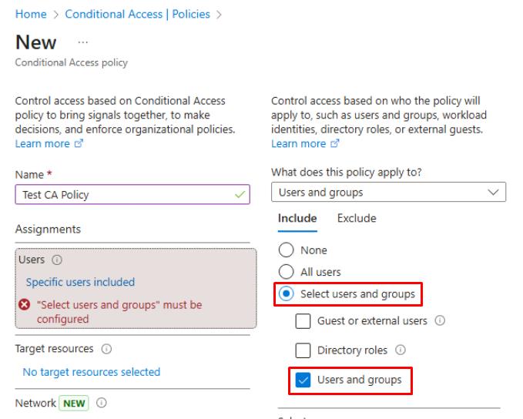Click the info icon beside Directory roles
This screenshot has width=523, height=419.
[x=401, y=350]
